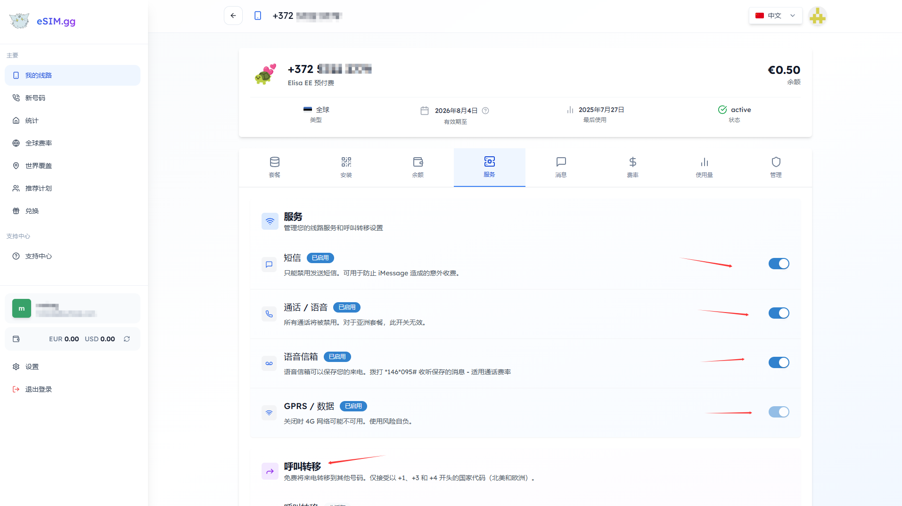Click the back arrow button
The image size is (902, 506).
click(x=233, y=16)
